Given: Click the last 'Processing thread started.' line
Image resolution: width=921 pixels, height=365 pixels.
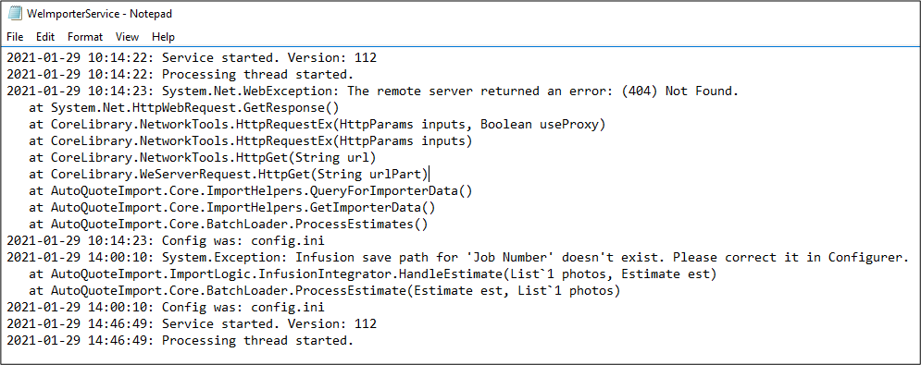Looking at the screenshot, I should pos(180,340).
